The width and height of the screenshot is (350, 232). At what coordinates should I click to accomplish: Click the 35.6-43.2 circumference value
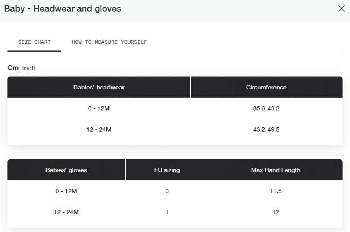(x=266, y=108)
